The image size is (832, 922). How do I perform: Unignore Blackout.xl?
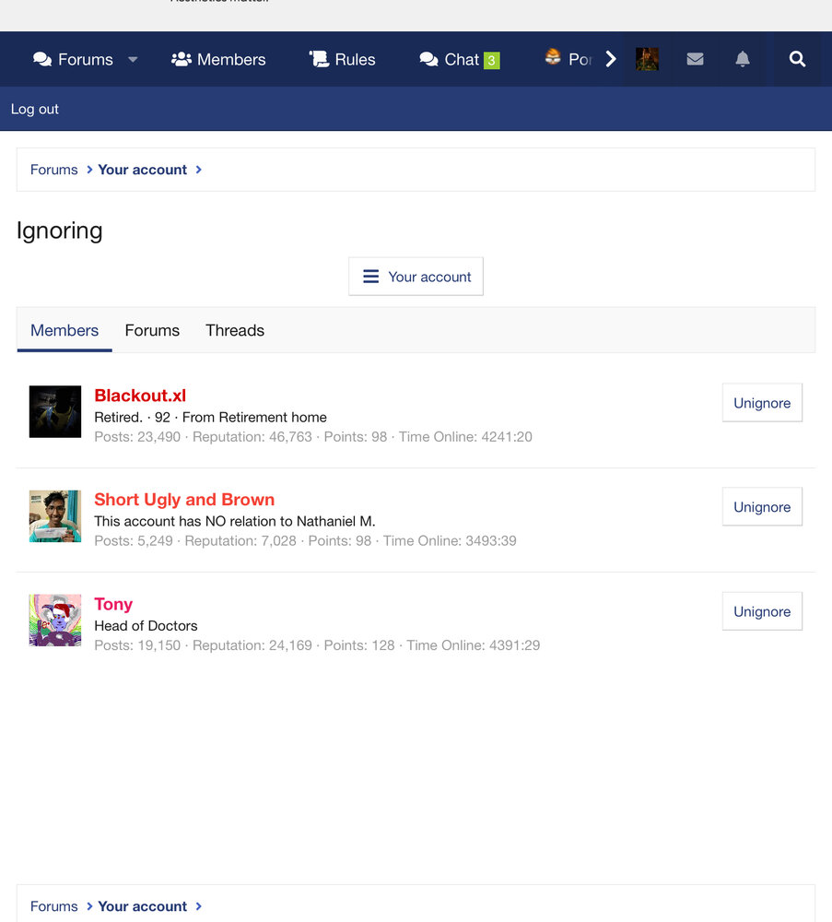tap(762, 403)
